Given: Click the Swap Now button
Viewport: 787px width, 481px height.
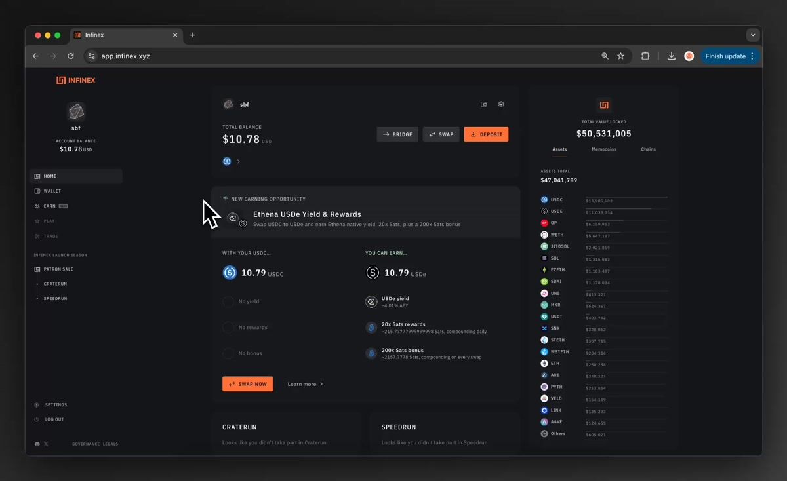Looking at the screenshot, I should (x=247, y=384).
